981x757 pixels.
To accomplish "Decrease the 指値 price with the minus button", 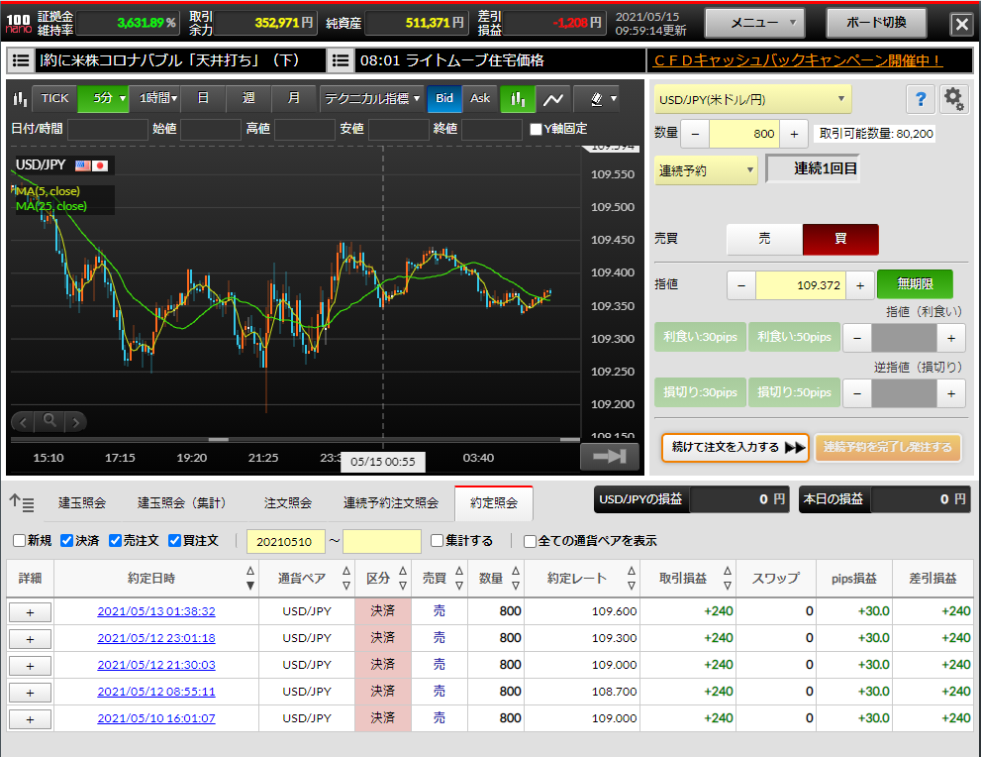I will click(x=741, y=285).
